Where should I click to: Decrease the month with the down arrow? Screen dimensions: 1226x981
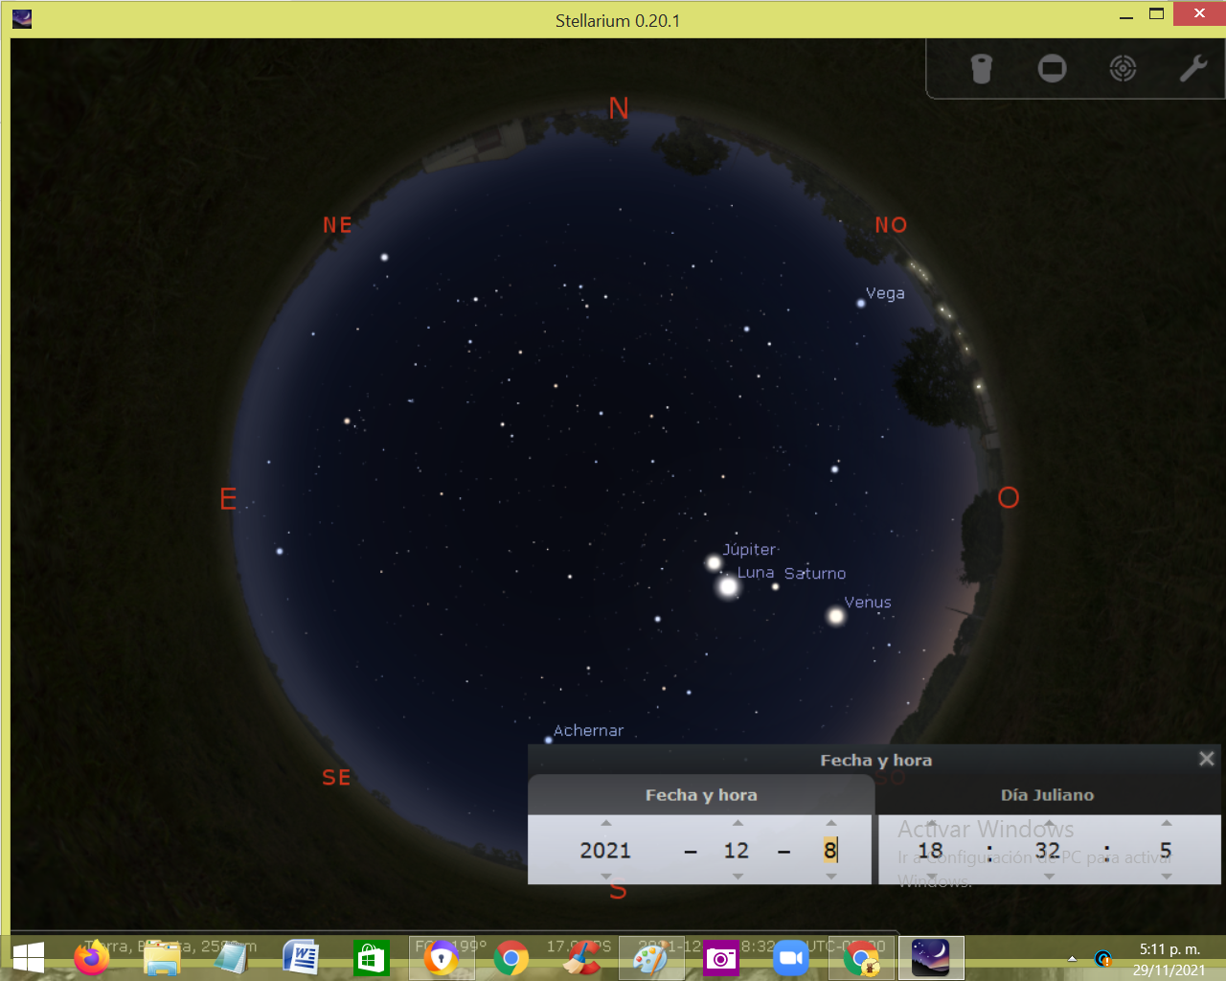pos(737,877)
